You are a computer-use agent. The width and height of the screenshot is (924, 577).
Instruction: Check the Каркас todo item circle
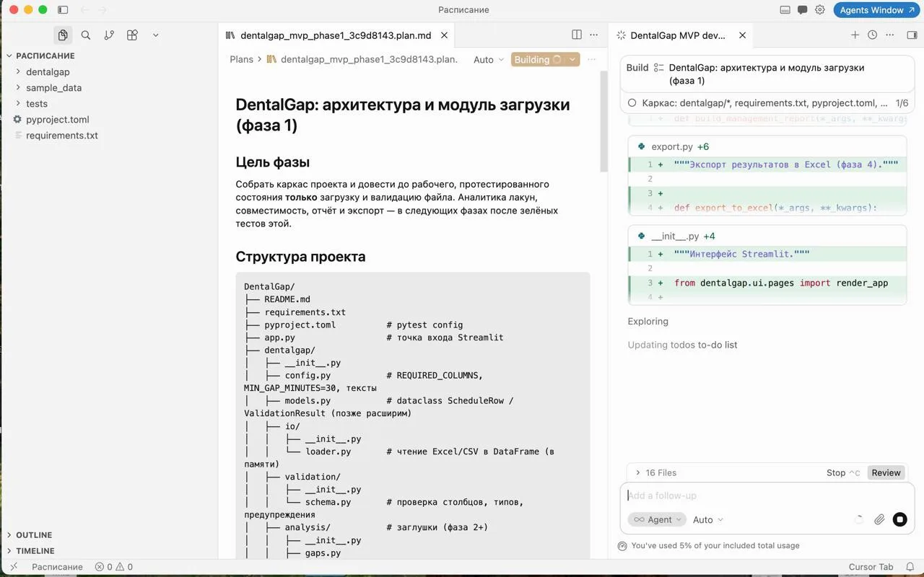coord(632,103)
